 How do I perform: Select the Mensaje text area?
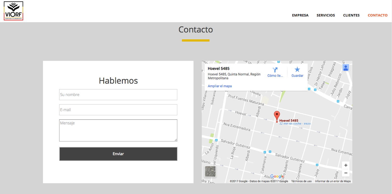(118, 130)
